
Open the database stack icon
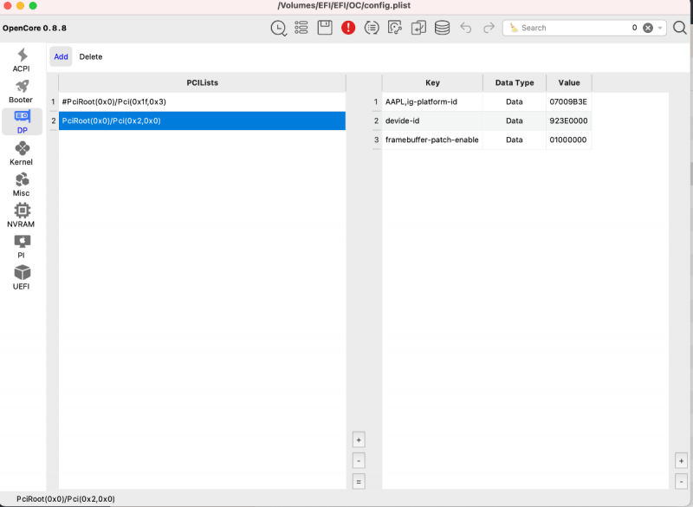click(x=442, y=28)
